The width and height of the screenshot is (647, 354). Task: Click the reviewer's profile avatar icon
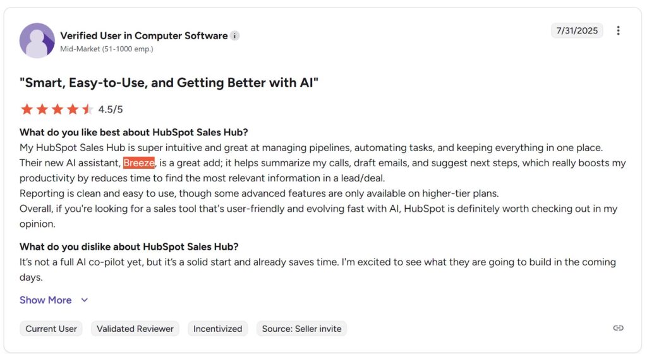click(37, 40)
